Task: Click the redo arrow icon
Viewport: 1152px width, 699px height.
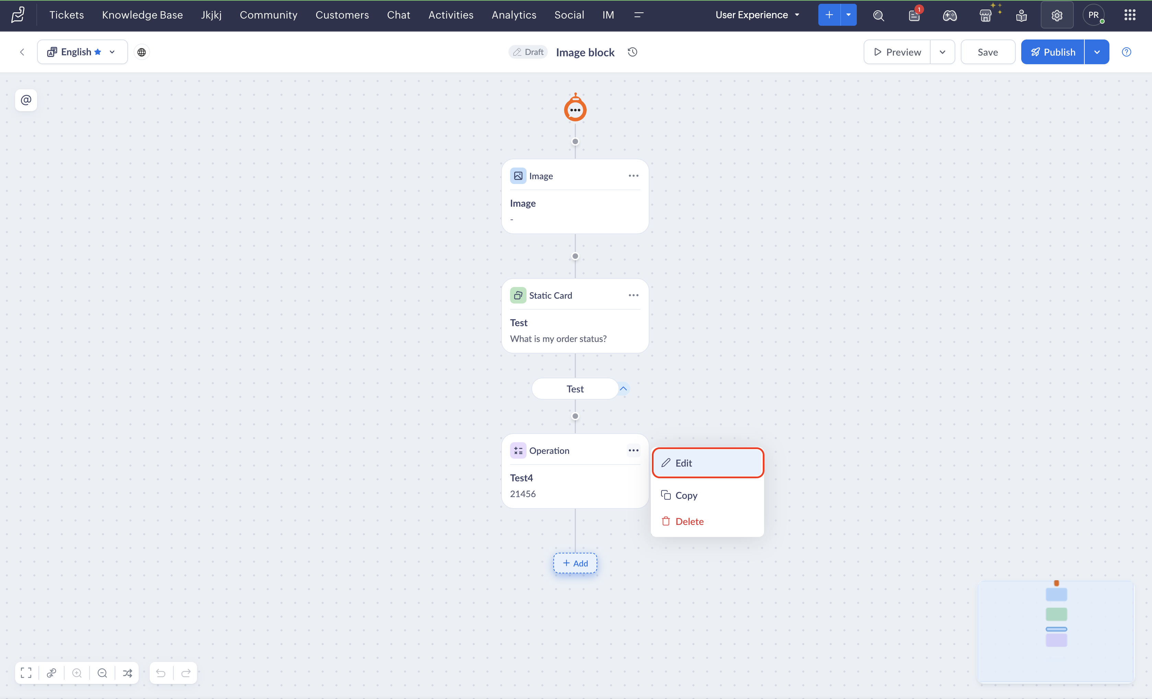Action: pos(186,673)
